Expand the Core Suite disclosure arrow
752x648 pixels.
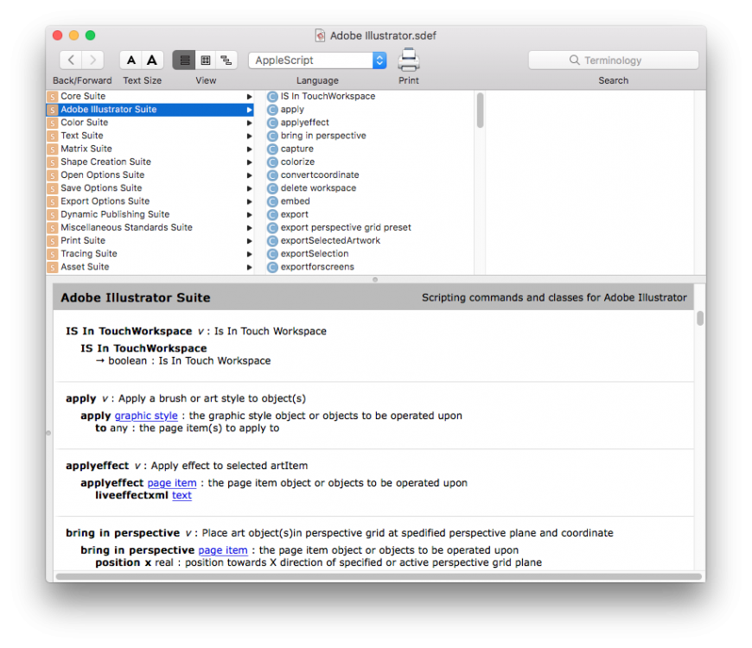click(249, 96)
